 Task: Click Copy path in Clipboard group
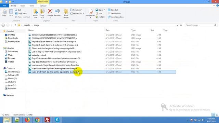click(x=21, y=13)
